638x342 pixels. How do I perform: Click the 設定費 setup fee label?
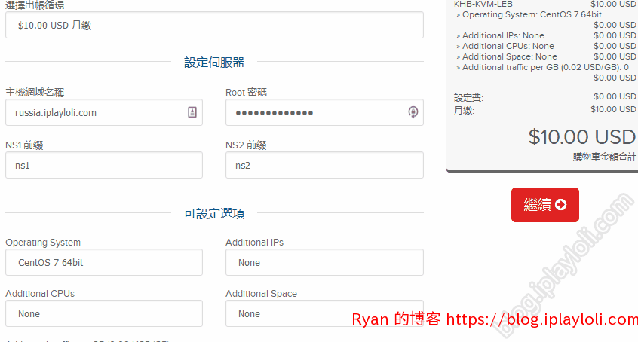click(x=468, y=98)
